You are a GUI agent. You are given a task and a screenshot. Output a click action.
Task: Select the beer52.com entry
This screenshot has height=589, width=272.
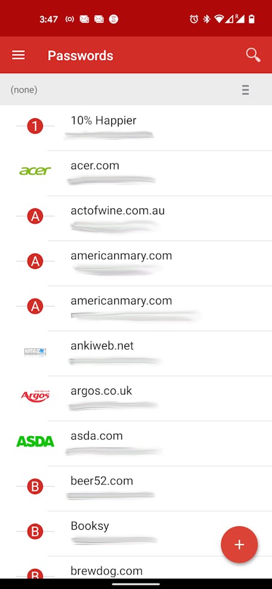pos(136,489)
